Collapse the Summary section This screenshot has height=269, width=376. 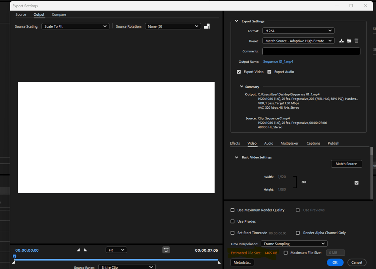[x=241, y=86]
